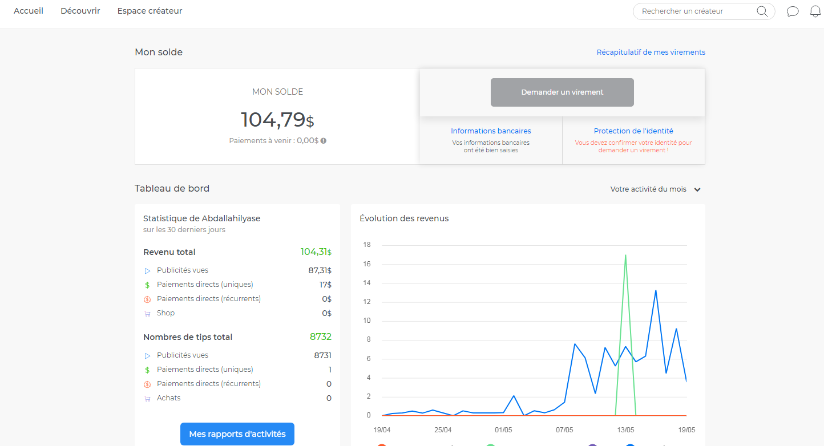
Task: Click the Évolution des revenus chart title
Action: coord(404,218)
